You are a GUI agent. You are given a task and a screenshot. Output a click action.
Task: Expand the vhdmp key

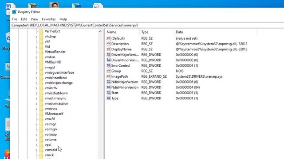36,37
